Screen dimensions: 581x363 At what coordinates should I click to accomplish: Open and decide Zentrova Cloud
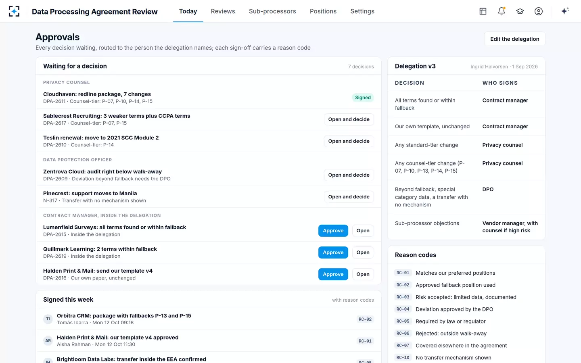pos(349,175)
